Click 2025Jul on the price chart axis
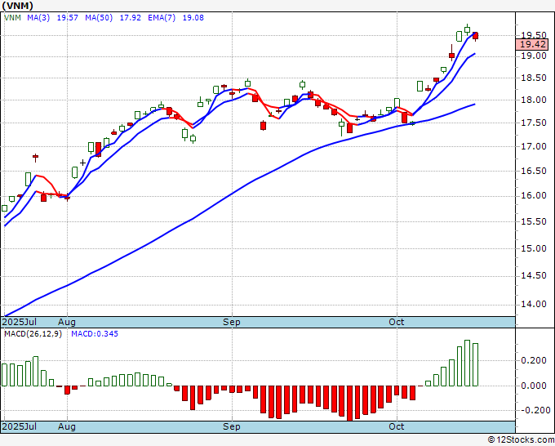The height and width of the screenshot is (446, 555). [x=20, y=322]
